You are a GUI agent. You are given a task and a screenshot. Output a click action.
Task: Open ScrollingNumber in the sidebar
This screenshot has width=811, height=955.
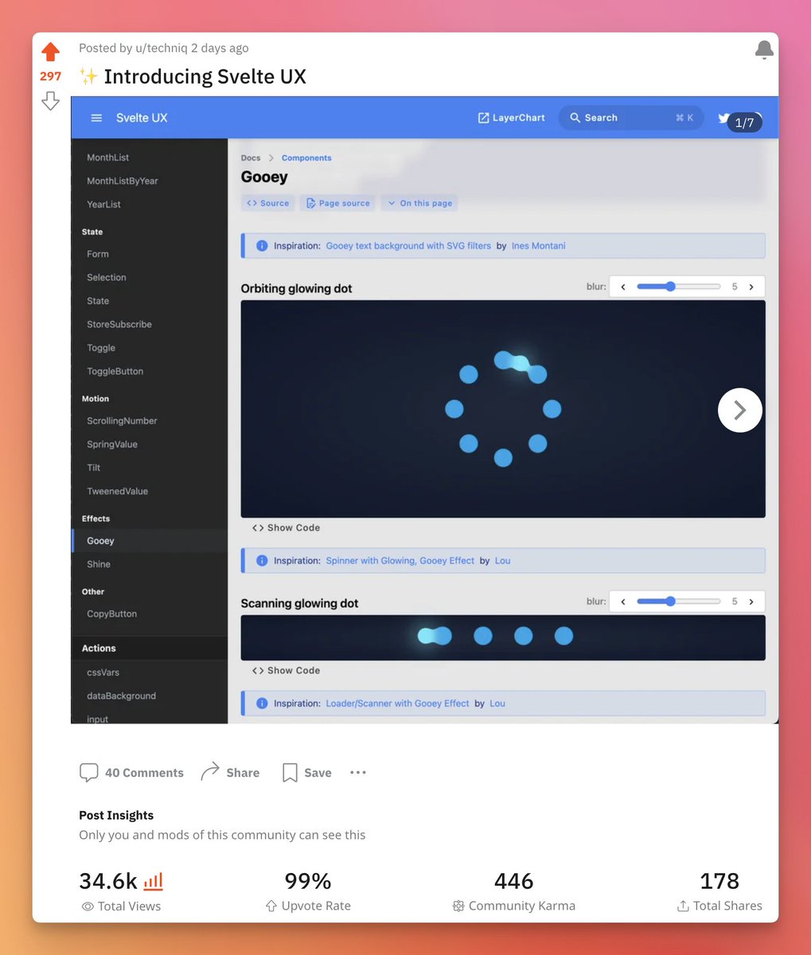[x=122, y=421]
